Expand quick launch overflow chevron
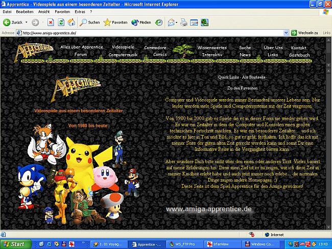 pyautogui.click(x=84, y=243)
